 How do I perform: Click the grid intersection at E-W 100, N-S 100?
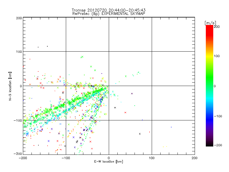coord(152,51)
